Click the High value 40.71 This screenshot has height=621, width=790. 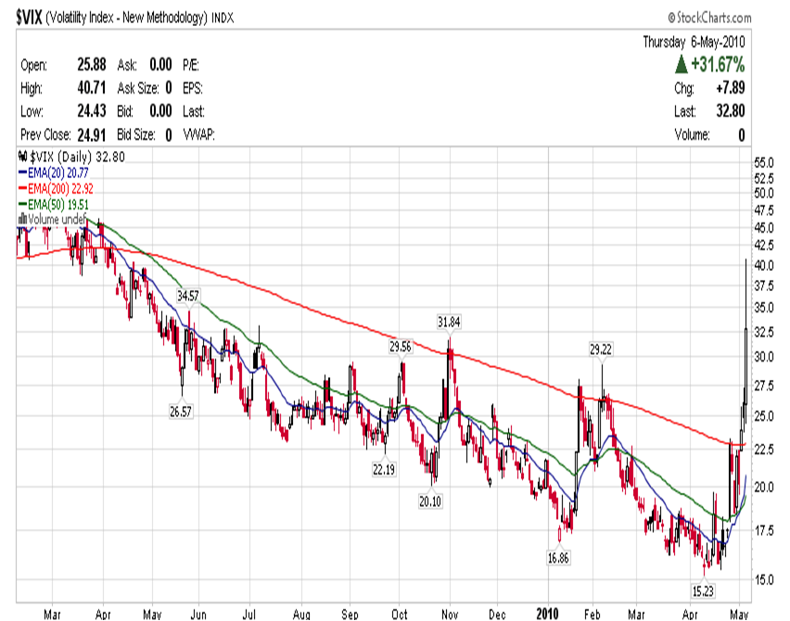(92, 88)
